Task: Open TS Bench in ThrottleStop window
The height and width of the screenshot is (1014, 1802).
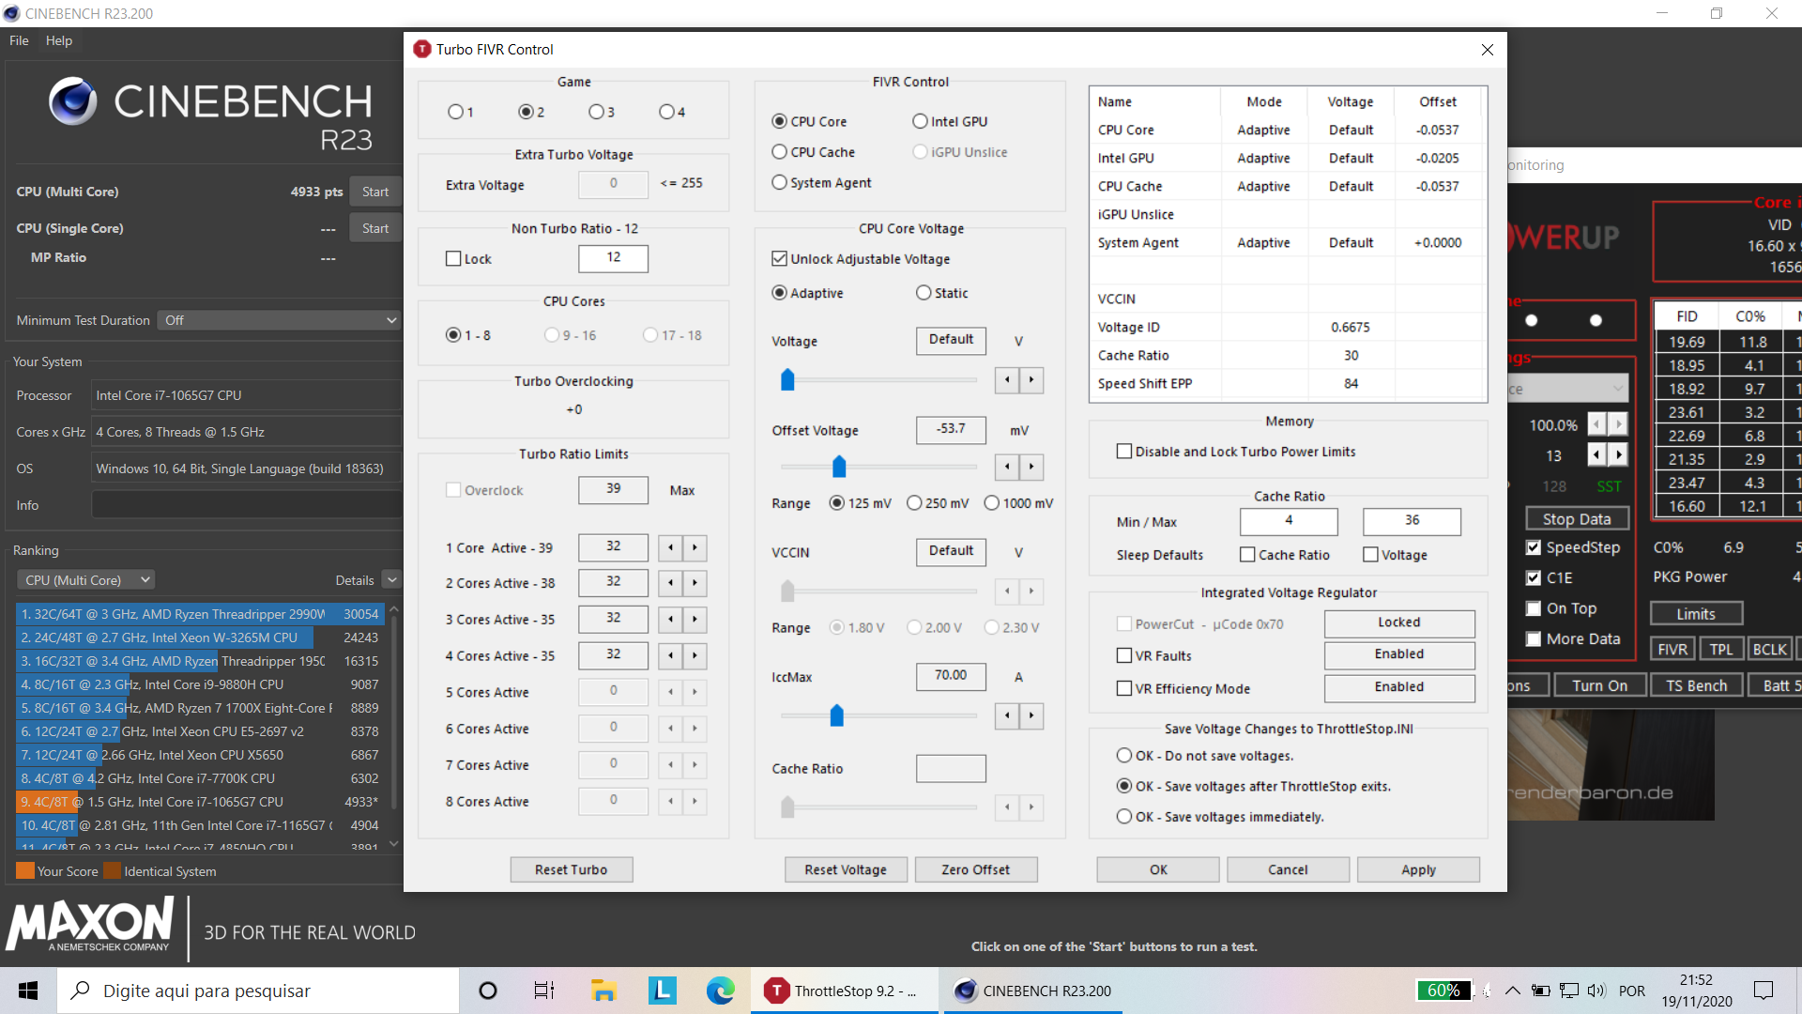Action: click(x=1696, y=685)
